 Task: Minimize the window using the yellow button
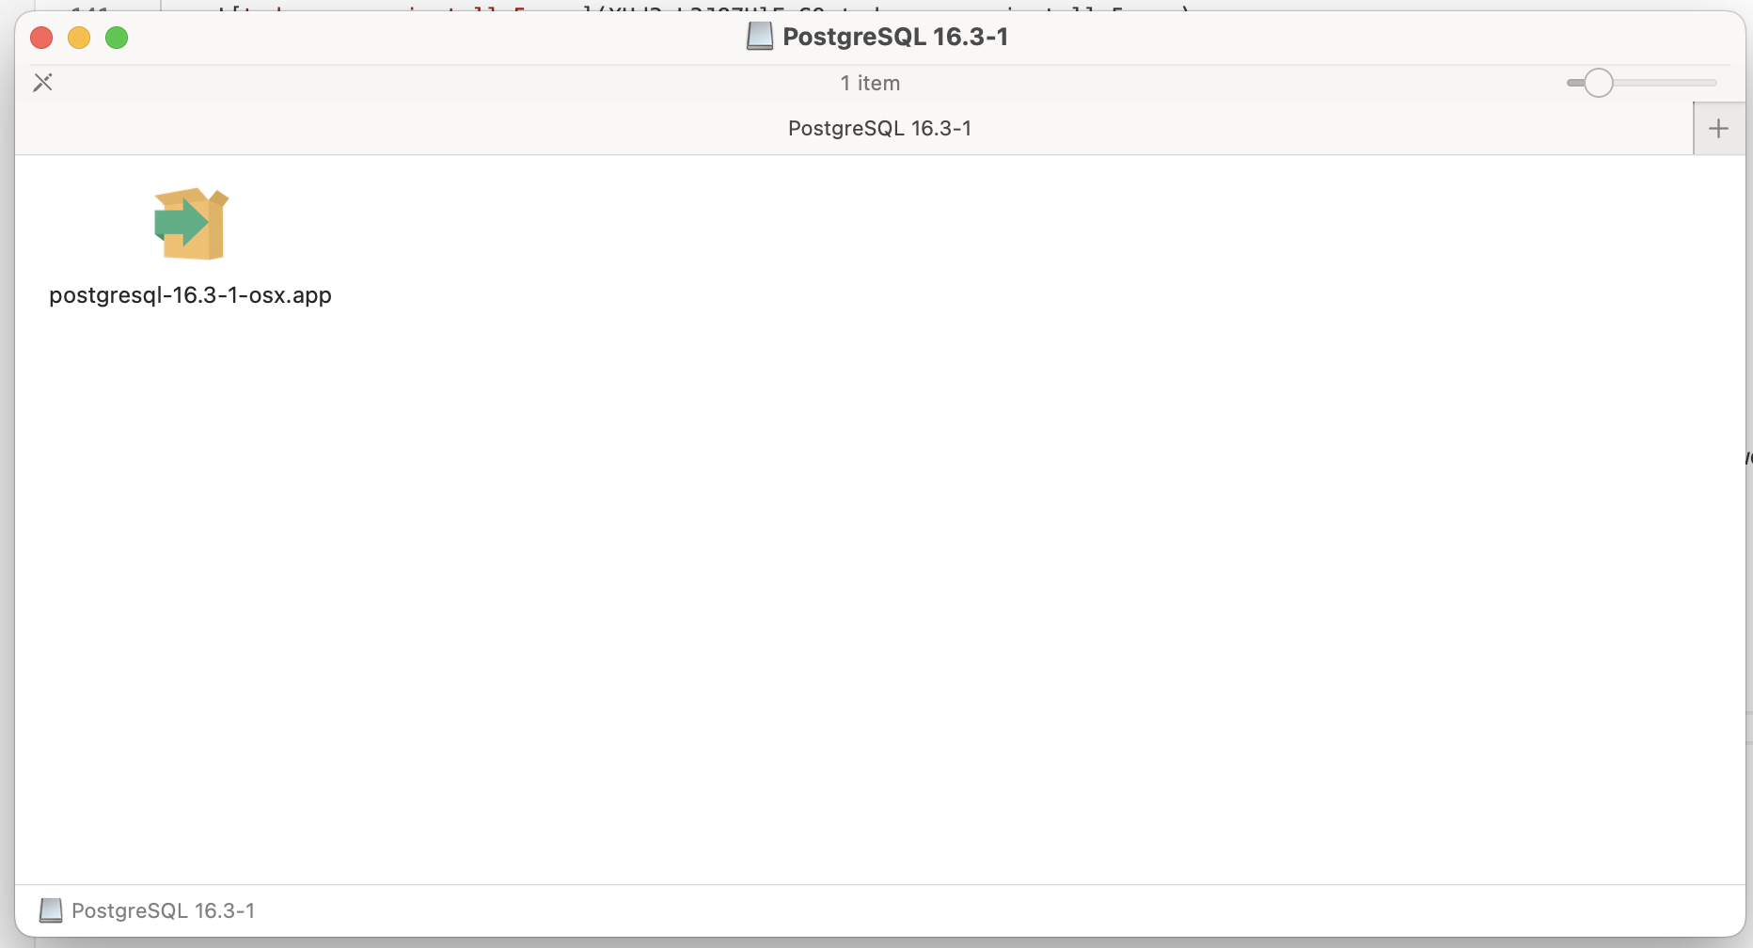pyautogui.click(x=79, y=38)
